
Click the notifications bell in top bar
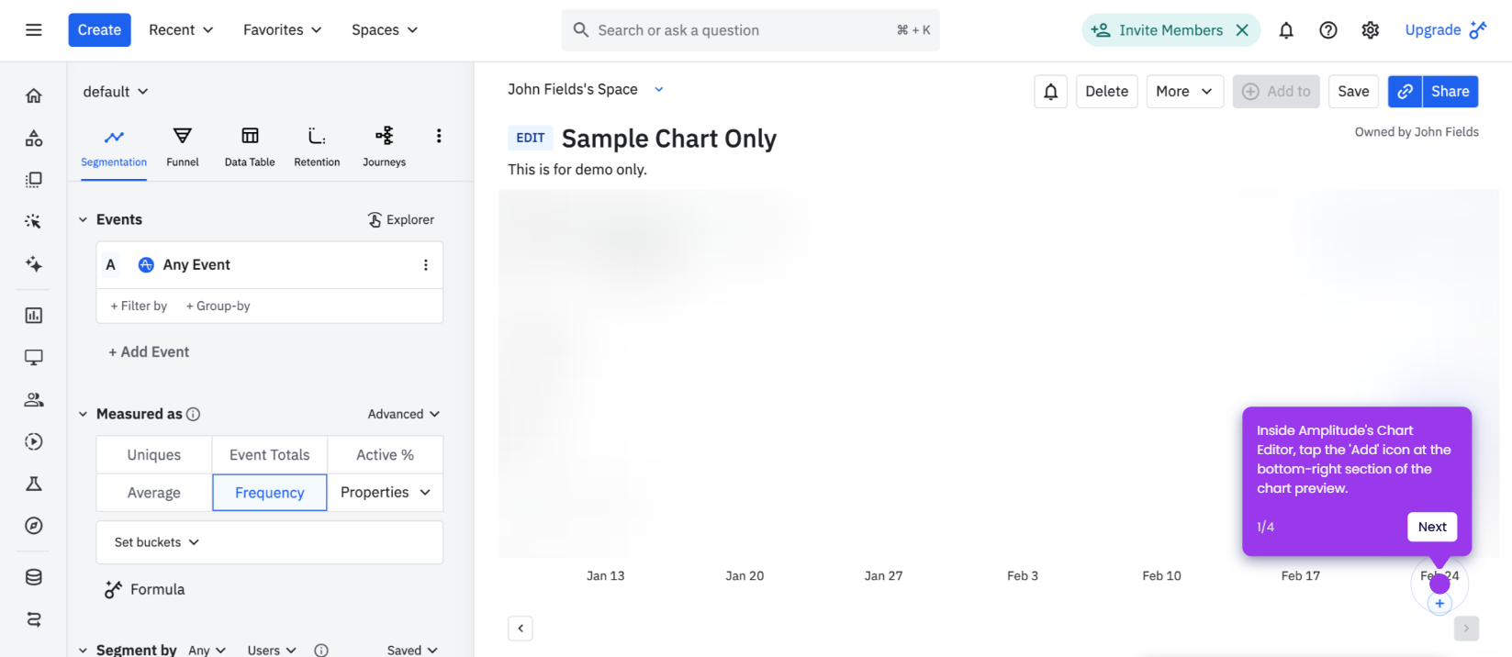point(1286,30)
